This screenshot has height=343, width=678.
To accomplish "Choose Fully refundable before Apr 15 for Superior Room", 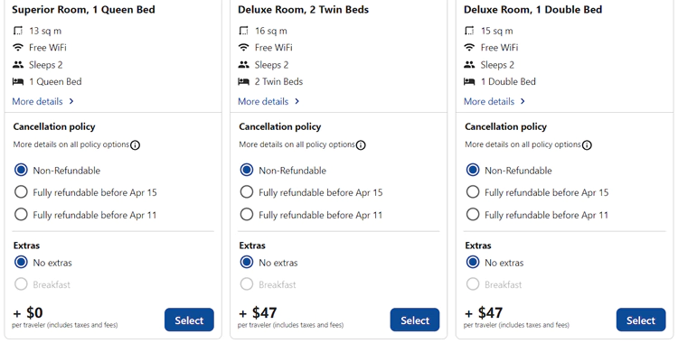I will pos(21,192).
